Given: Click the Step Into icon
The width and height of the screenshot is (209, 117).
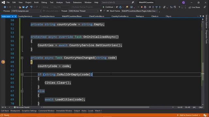Looking at the screenshot, I should click(153, 7).
